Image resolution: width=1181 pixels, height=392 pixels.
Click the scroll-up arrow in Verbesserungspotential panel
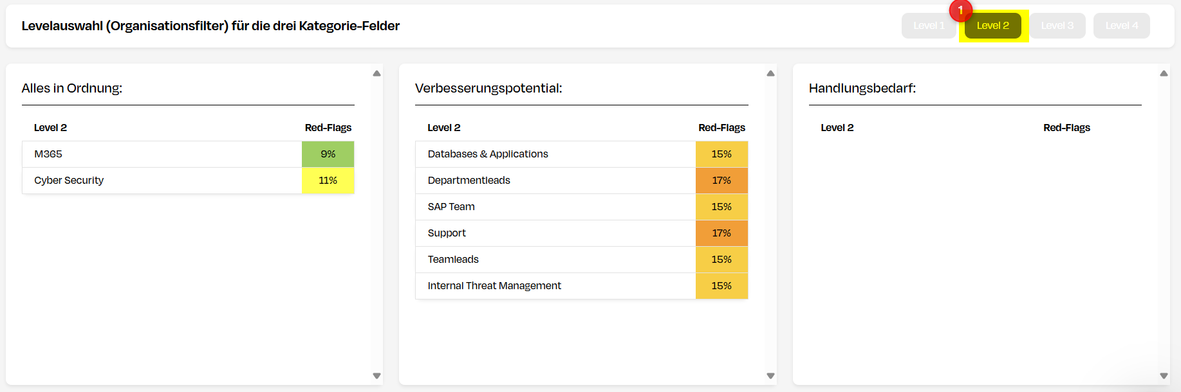[x=770, y=74]
